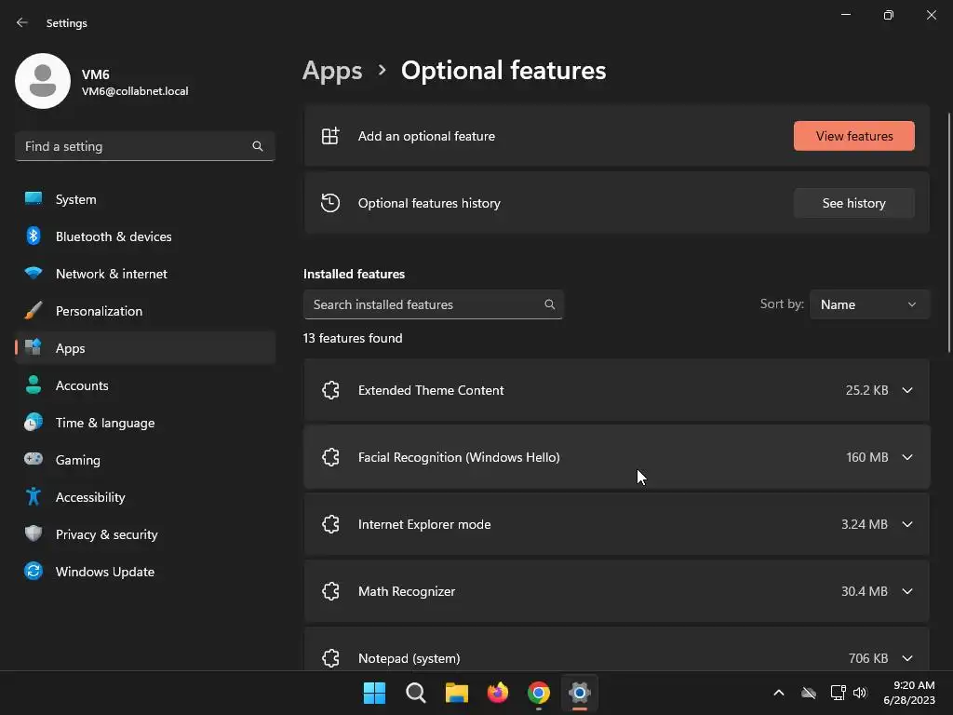Image resolution: width=953 pixels, height=715 pixels.
Task: Click the Bluetooth & devices icon
Action: [x=34, y=236]
